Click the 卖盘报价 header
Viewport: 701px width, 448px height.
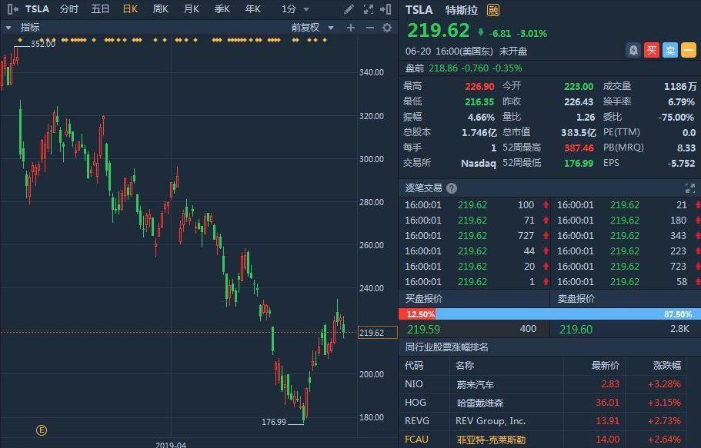576,299
